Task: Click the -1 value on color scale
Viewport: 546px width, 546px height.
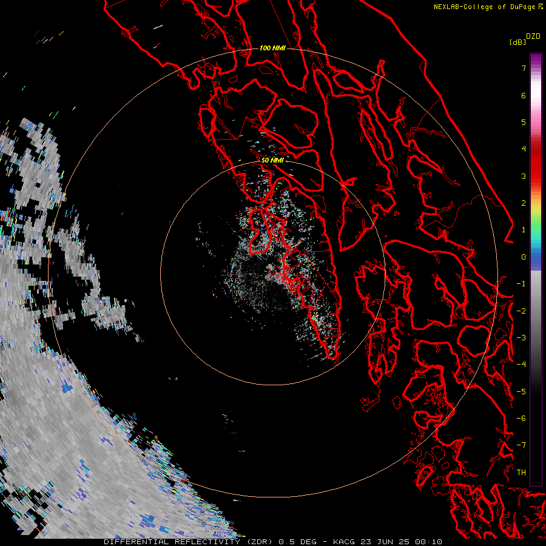Action: tap(521, 284)
